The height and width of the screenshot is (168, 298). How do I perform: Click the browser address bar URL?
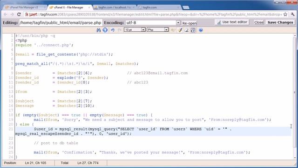tap(156, 14)
